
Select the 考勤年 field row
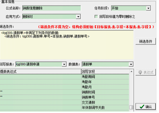tap(65, 82)
